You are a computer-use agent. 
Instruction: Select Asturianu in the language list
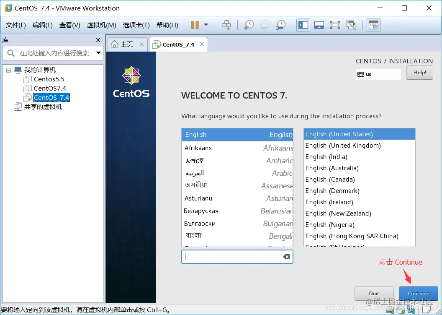[x=237, y=198]
